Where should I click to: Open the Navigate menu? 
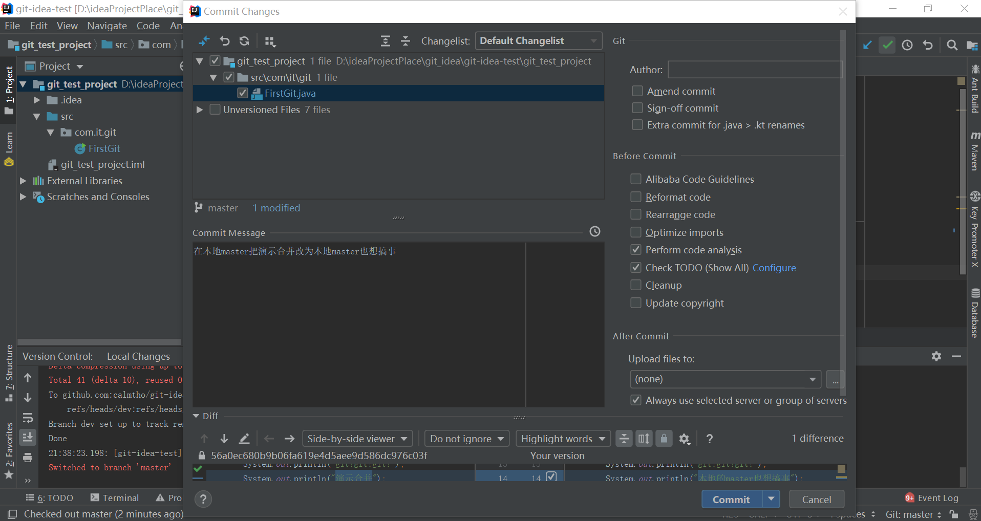coord(107,26)
